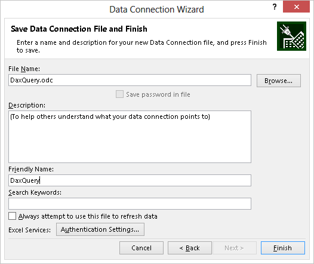The image size is (314, 264).
Task: Click the empty Search Keywords field
Action: pyautogui.click(x=130, y=204)
